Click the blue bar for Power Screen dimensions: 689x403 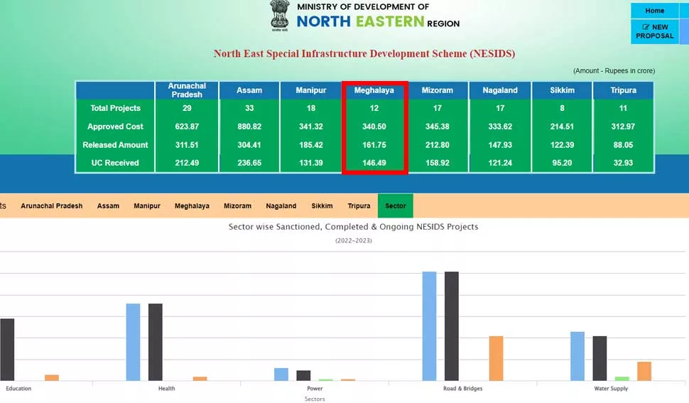click(281, 375)
